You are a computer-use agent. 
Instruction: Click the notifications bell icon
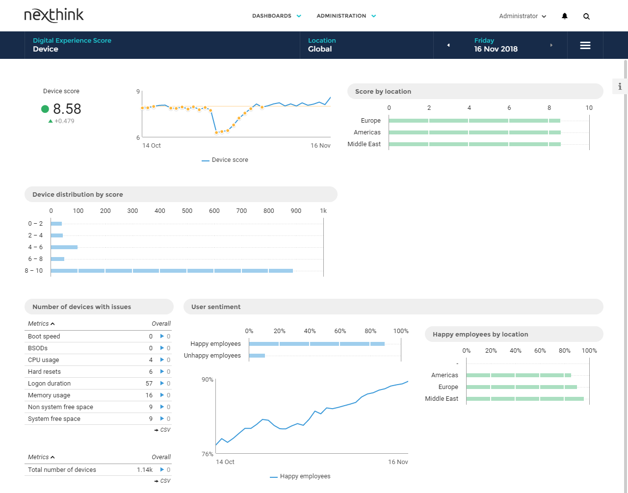click(x=564, y=16)
